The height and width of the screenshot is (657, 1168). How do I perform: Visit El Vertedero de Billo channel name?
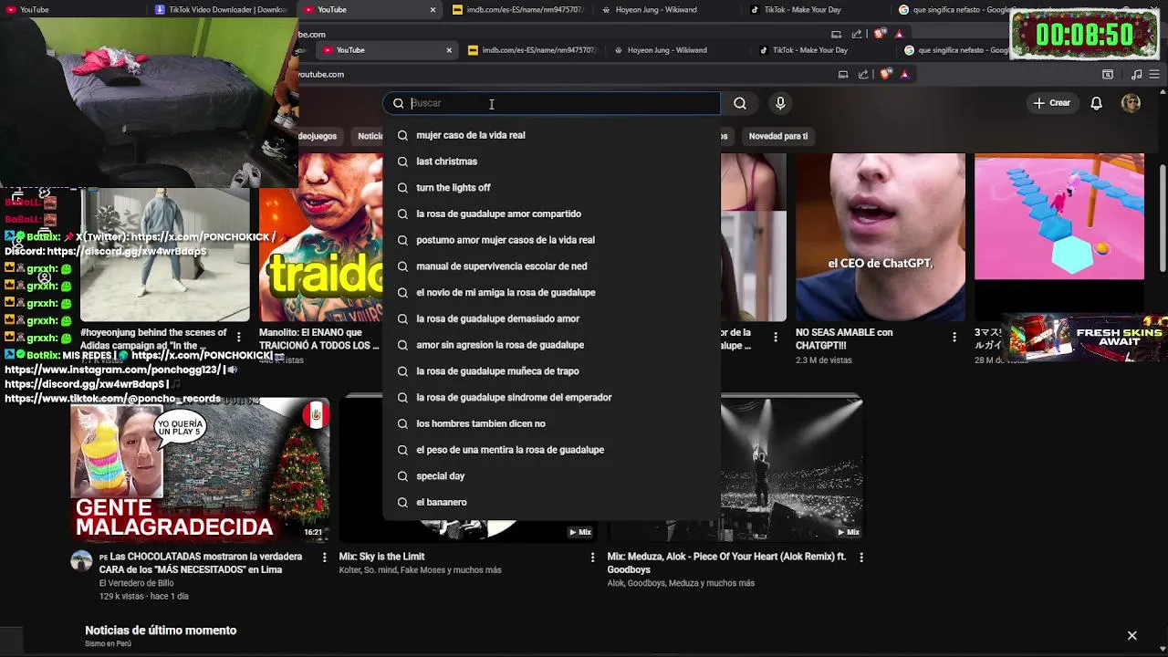pos(136,583)
